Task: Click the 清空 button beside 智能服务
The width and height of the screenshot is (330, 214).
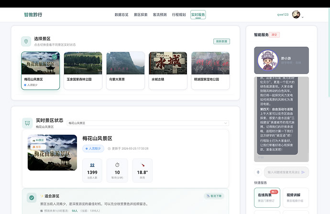Action: [274, 35]
